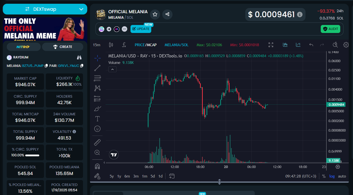Select the trend line drawing tool
Image resolution: width=353 pixels, height=195 pixels.
[x=97, y=68]
